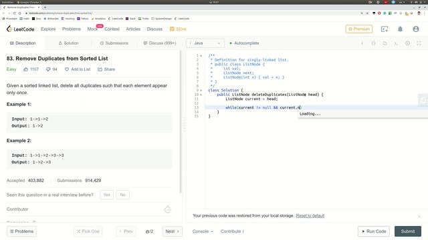428x240 pixels.
Task: Open editor settings icon
Action: point(407,43)
